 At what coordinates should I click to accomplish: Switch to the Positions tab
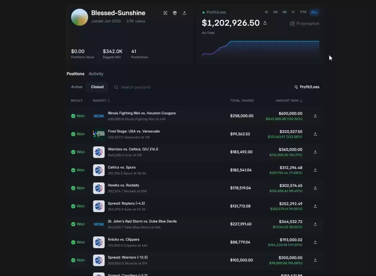tap(76, 74)
